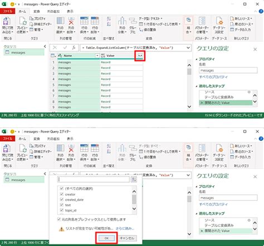Click データソース設定 icon in lower window
The height and width of the screenshot is (246, 264).
tap(219, 148)
